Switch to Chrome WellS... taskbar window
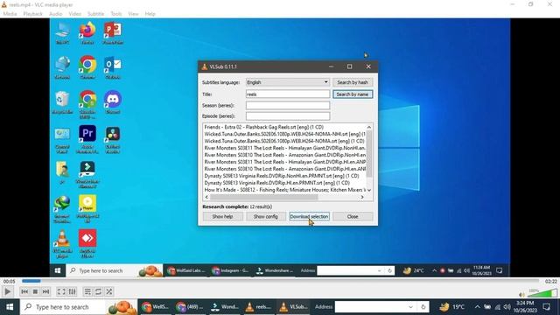Viewport: 560px width, 315px height. (x=156, y=307)
